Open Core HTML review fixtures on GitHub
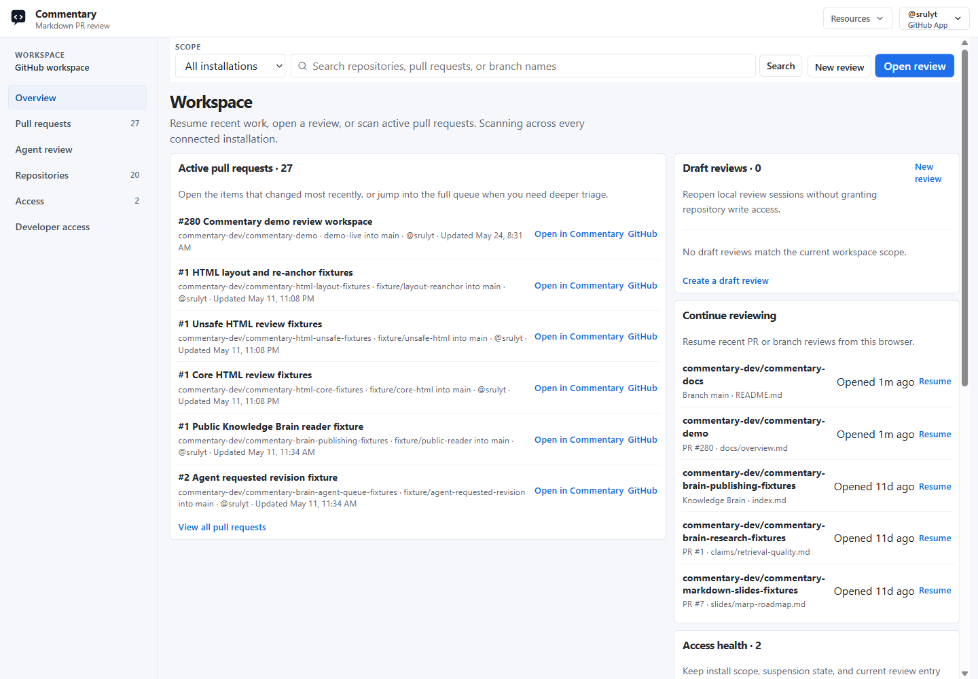This screenshot has height=679, width=978. (x=642, y=388)
